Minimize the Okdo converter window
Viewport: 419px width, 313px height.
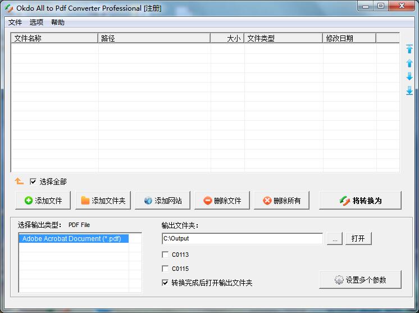(x=366, y=6)
